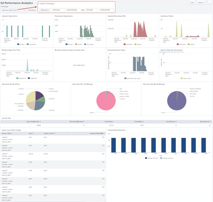Toggle second legend swatch in Bucket Open Op Time
This screenshot has width=213, height=202.
click(29, 78)
